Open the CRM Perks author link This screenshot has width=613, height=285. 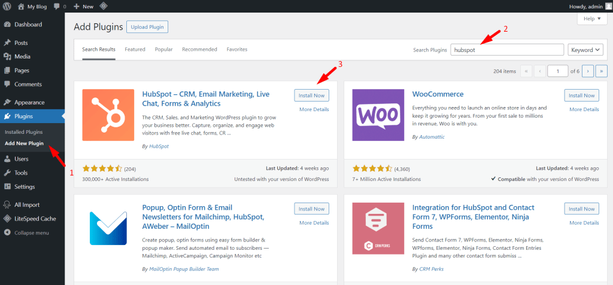coord(431,269)
